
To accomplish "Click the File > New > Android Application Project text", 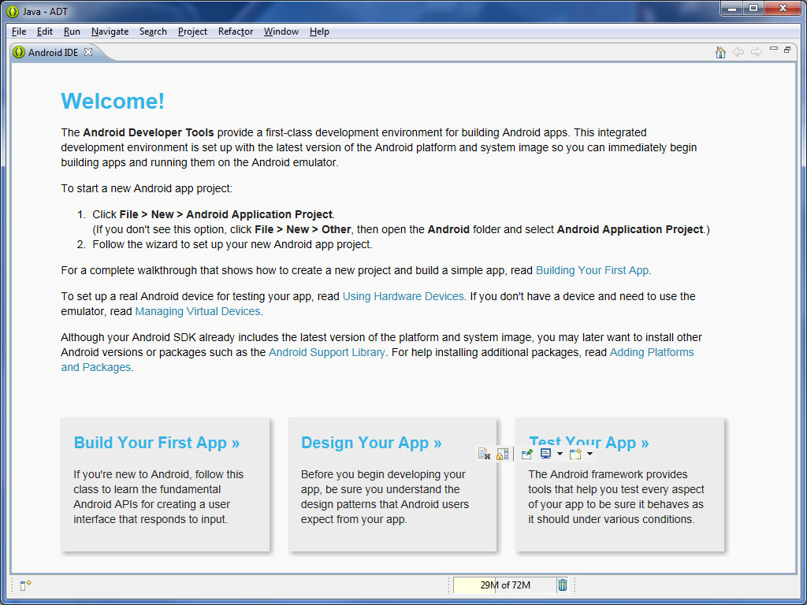I will [x=226, y=214].
